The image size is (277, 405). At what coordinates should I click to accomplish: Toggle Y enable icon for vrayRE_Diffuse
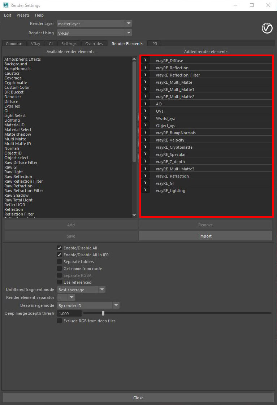pyautogui.click(x=145, y=60)
